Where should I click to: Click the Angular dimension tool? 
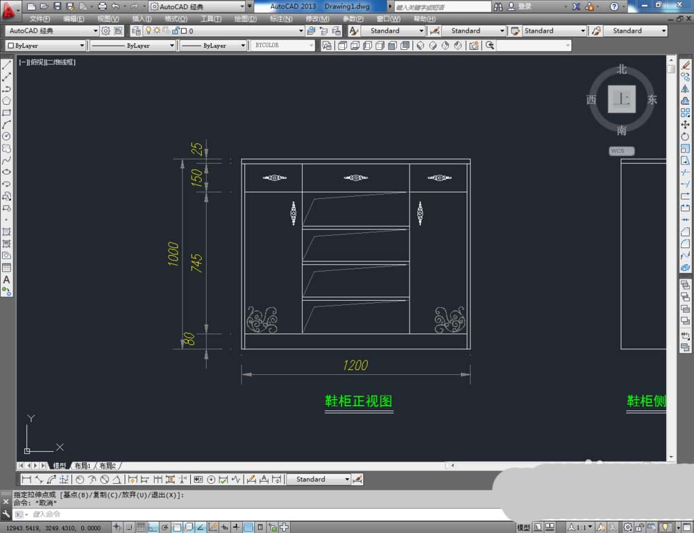(117, 479)
